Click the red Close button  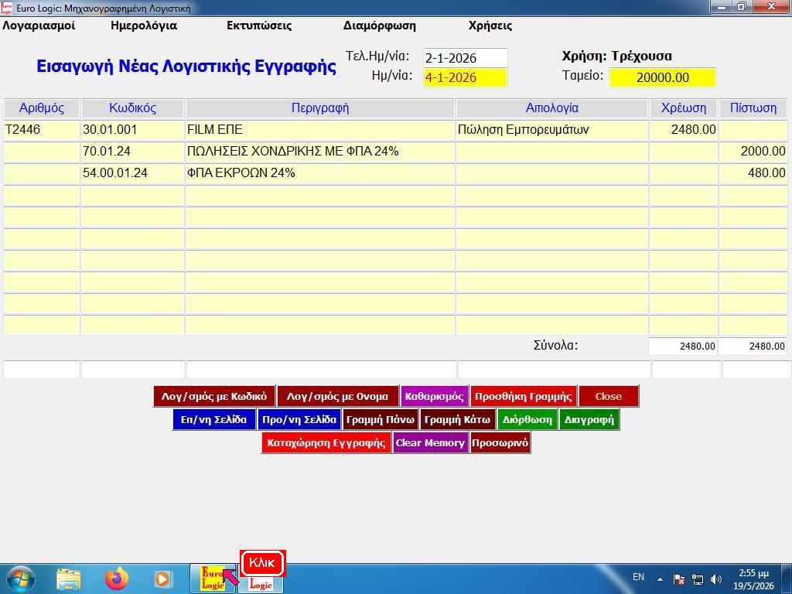pos(608,397)
